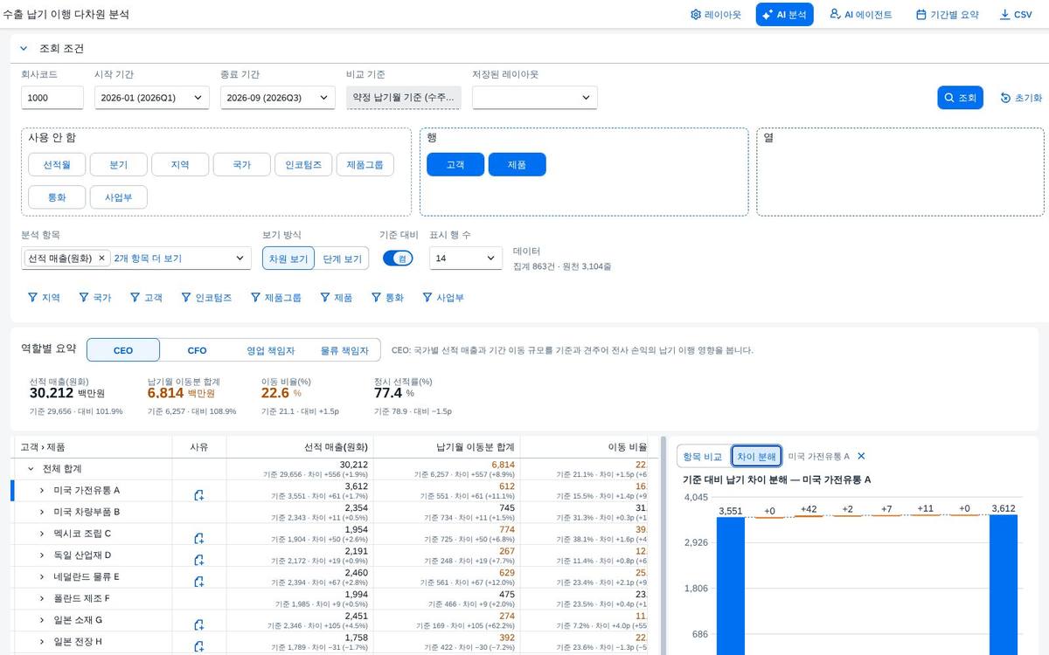1049x655 pixels.
Task: Open the 저장된 레이아웃 dropdown
Action: click(535, 98)
